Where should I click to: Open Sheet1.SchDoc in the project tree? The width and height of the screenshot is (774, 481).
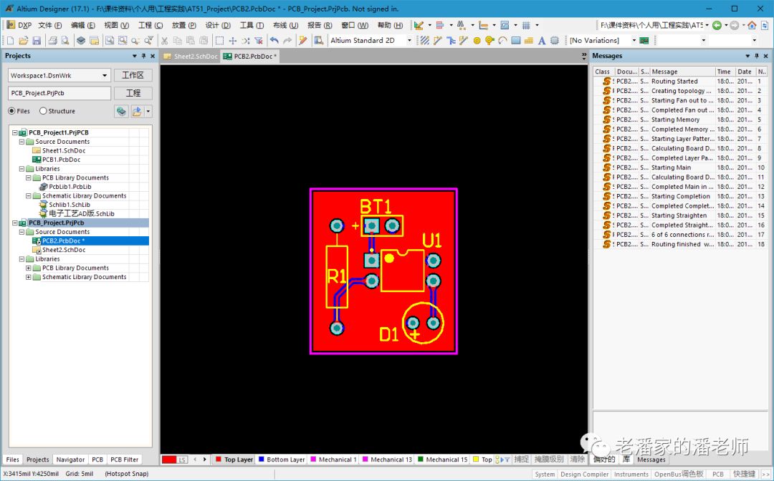tap(63, 151)
